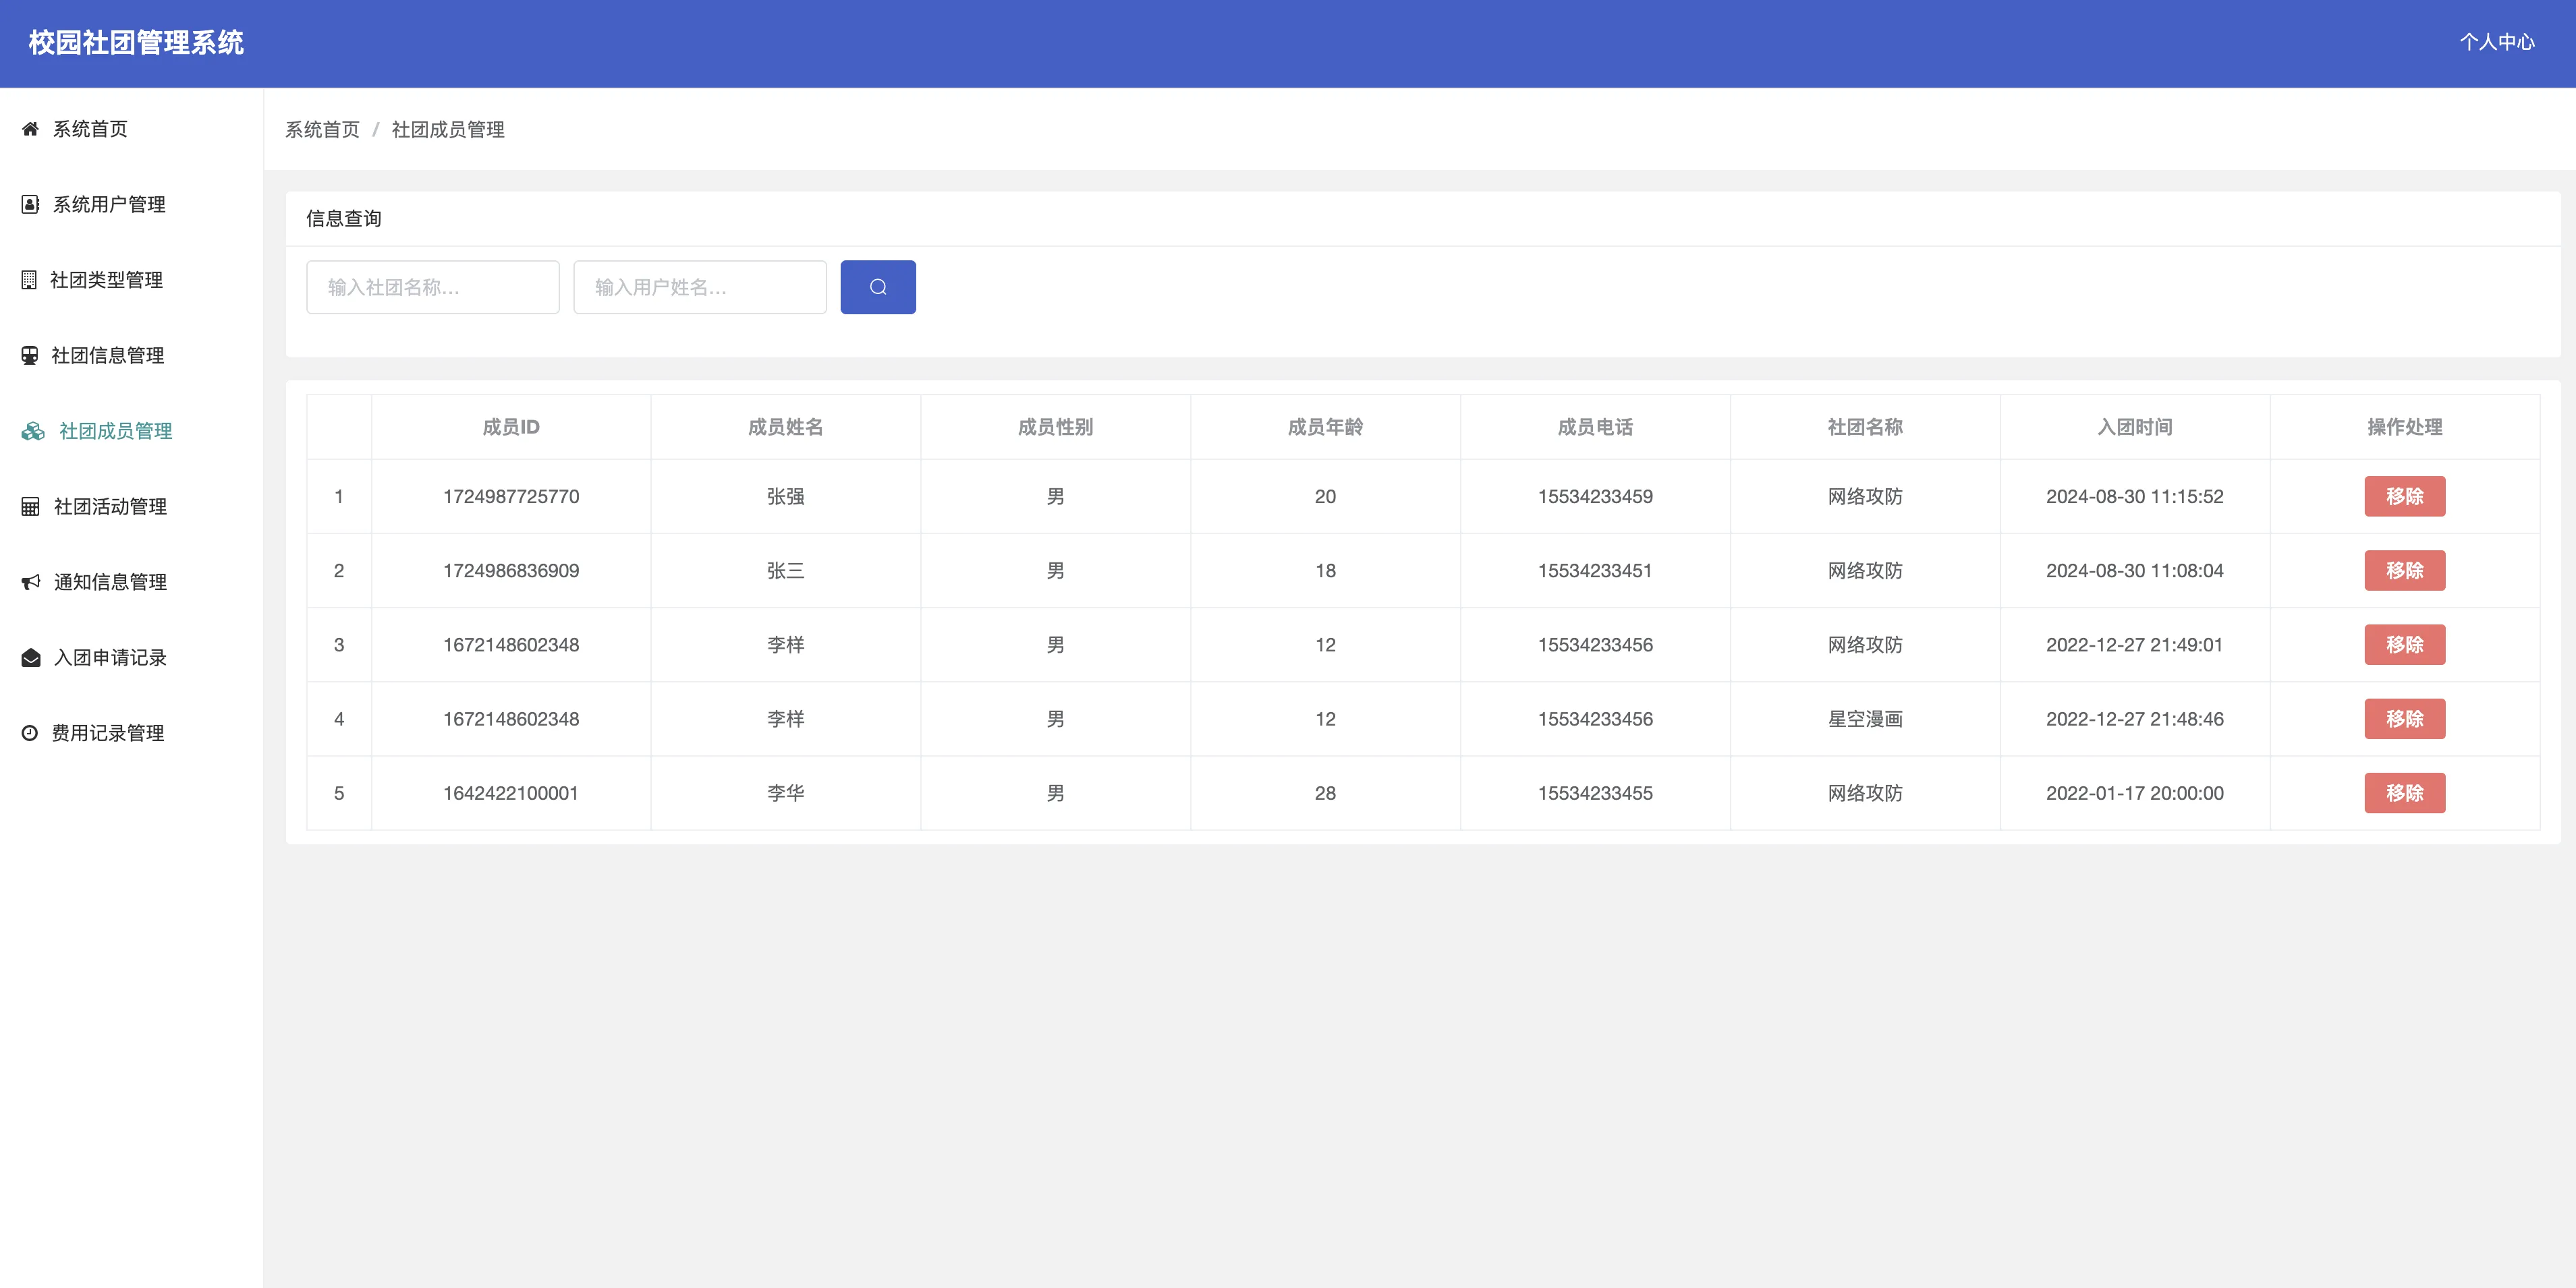Image resolution: width=2576 pixels, height=1288 pixels.
Task: Open 个人中心 in the top header
Action: pyautogui.click(x=2496, y=42)
